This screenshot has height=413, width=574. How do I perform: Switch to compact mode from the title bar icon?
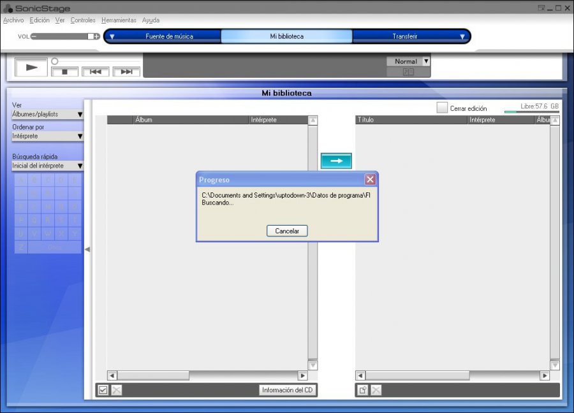[541, 8]
